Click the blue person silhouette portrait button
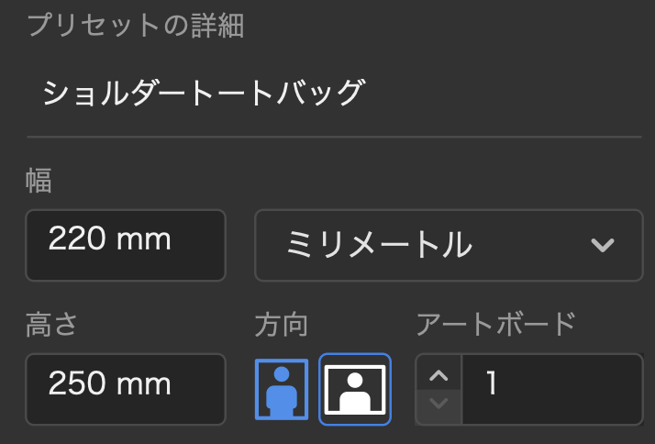 tap(282, 389)
